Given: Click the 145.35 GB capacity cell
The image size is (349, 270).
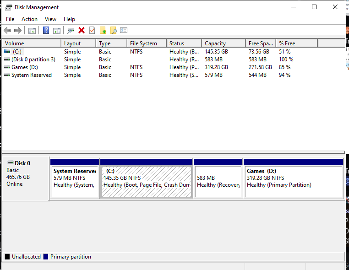Looking at the screenshot, I should coord(216,52).
